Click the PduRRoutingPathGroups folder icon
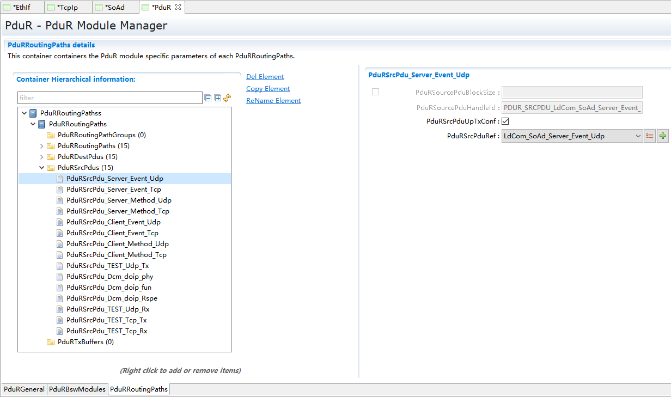The height and width of the screenshot is (397, 671). point(51,135)
